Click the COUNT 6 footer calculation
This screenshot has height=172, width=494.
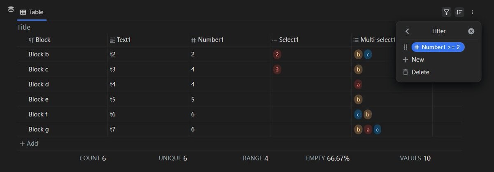(93, 158)
